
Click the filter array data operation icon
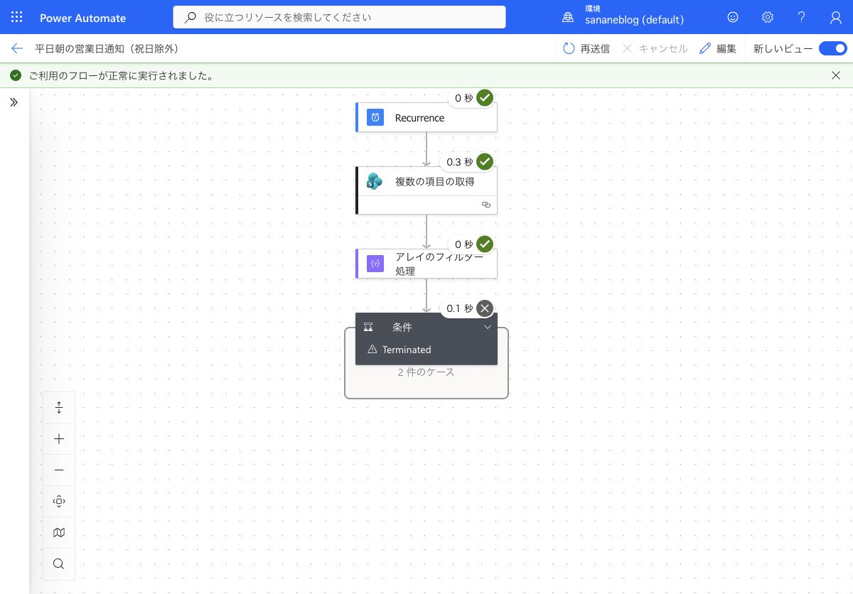tap(375, 264)
